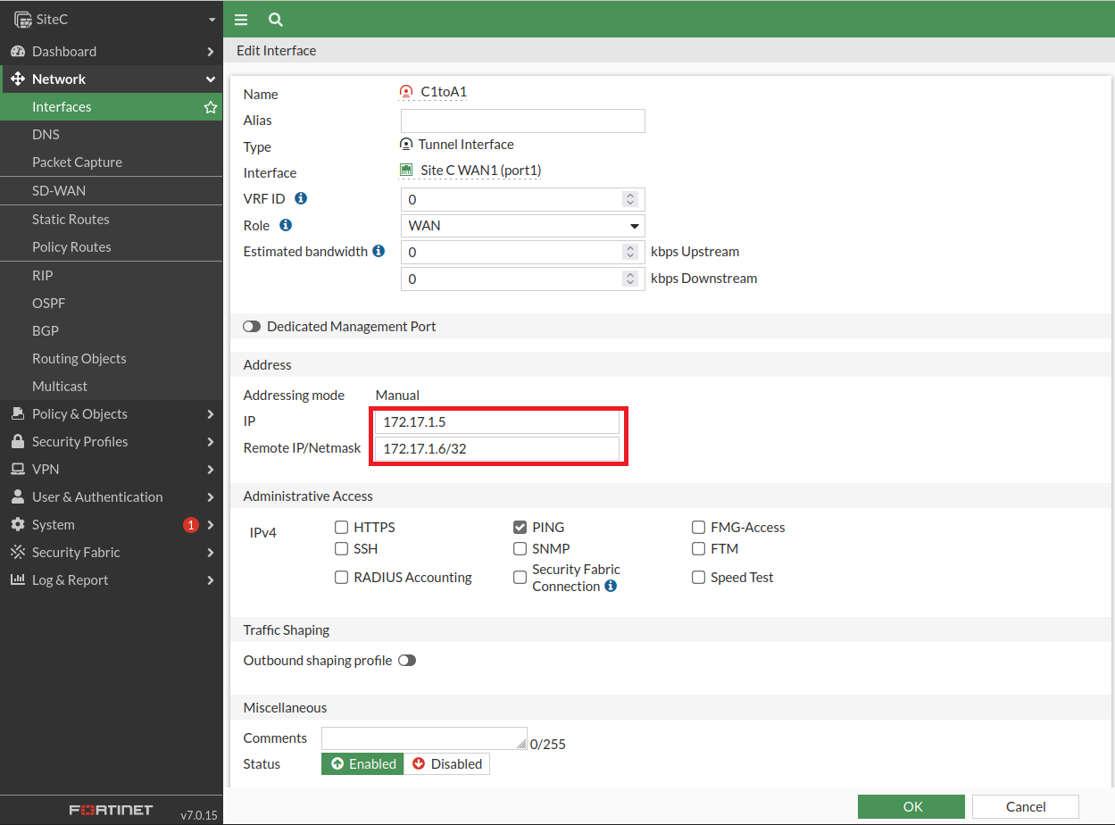Click the IP field 172.17.1.5
Viewport: 1115px width, 825px height.
click(x=497, y=421)
